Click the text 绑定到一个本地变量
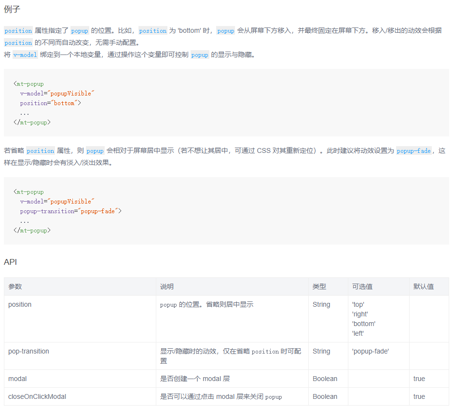This screenshot has height=409, width=454. point(70,55)
